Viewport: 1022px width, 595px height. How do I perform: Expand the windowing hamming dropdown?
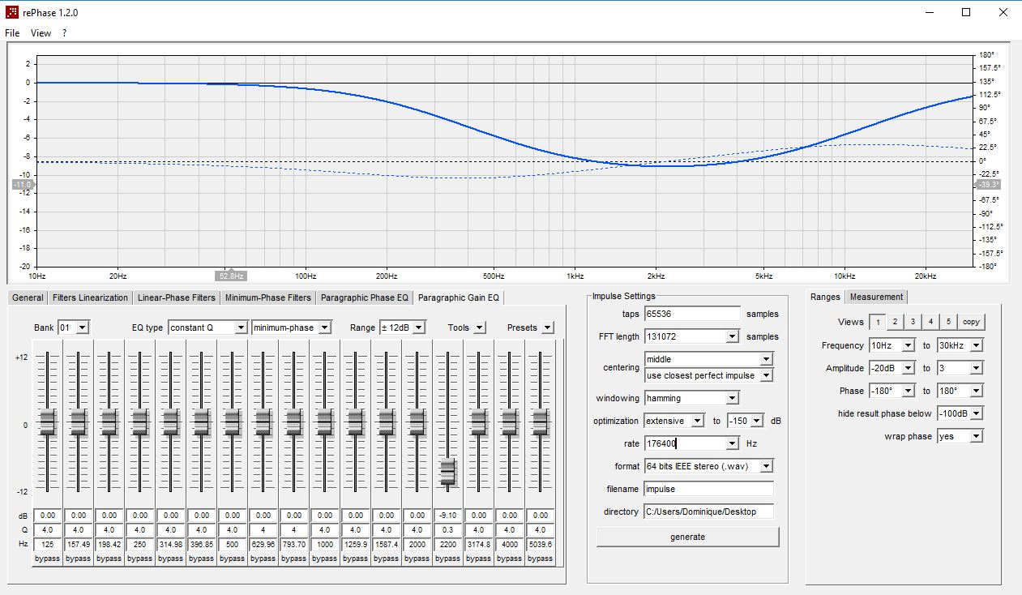point(692,398)
